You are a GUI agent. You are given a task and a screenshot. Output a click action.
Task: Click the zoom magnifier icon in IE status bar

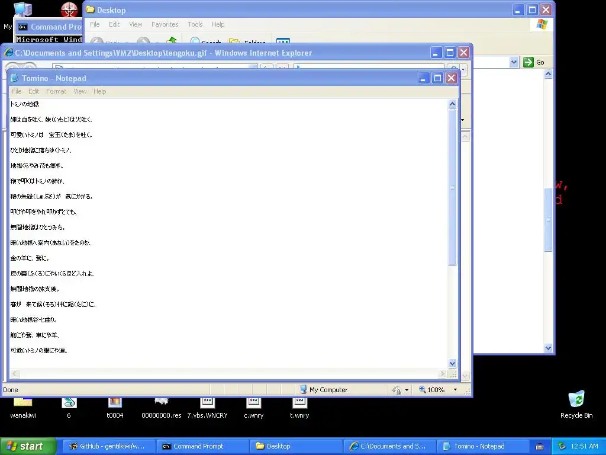tap(422, 390)
